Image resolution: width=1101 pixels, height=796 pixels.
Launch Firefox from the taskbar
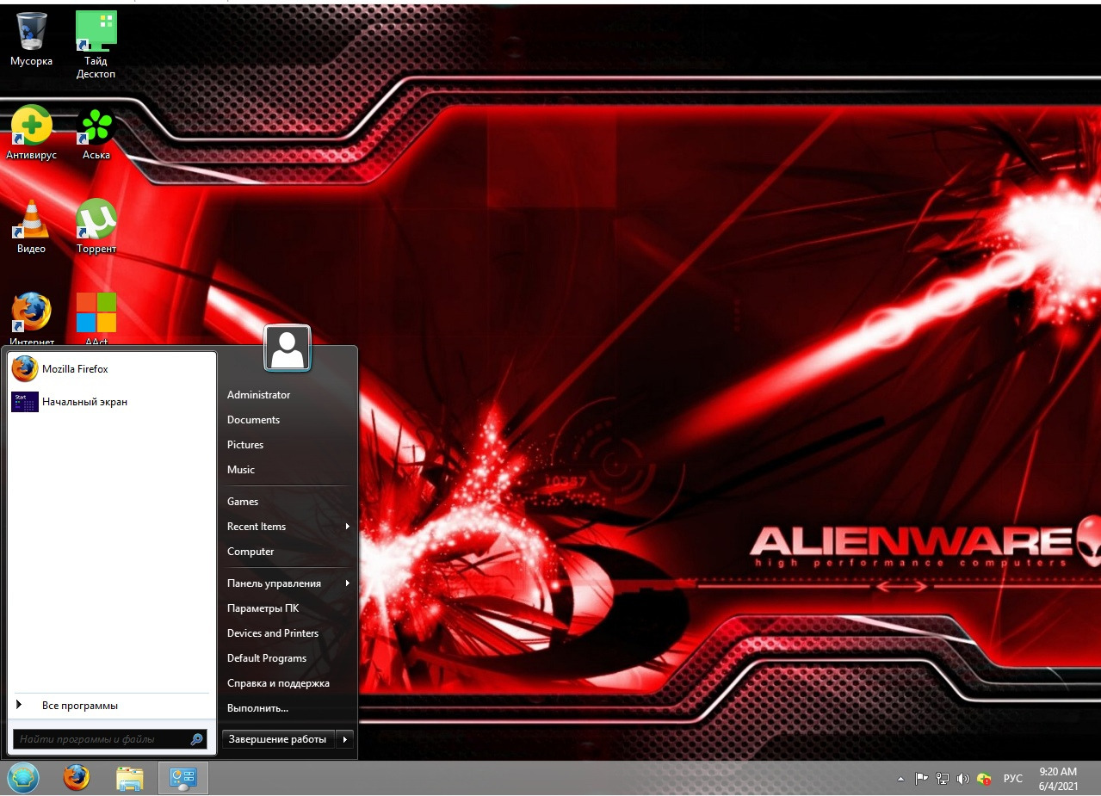tap(77, 778)
